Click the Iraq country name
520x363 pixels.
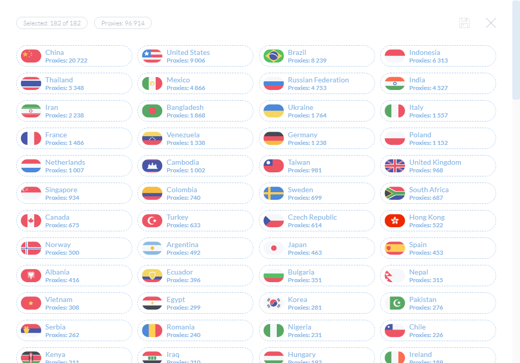coord(173,355)
